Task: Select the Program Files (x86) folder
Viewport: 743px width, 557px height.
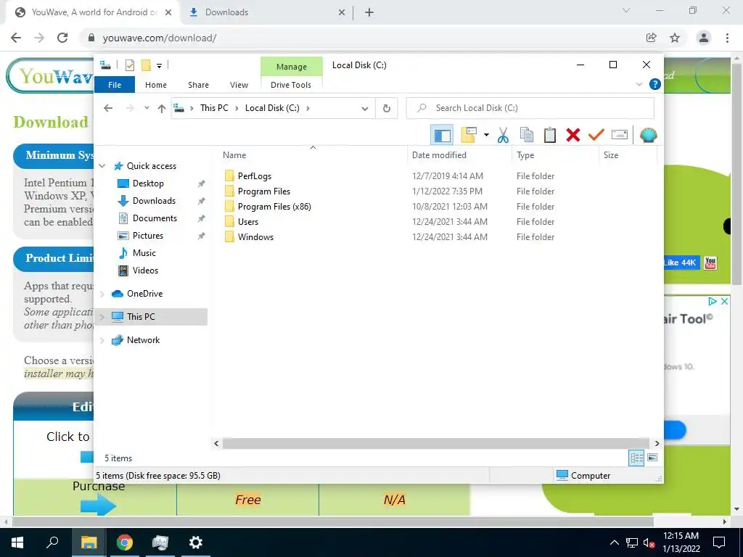Action: 274,207
